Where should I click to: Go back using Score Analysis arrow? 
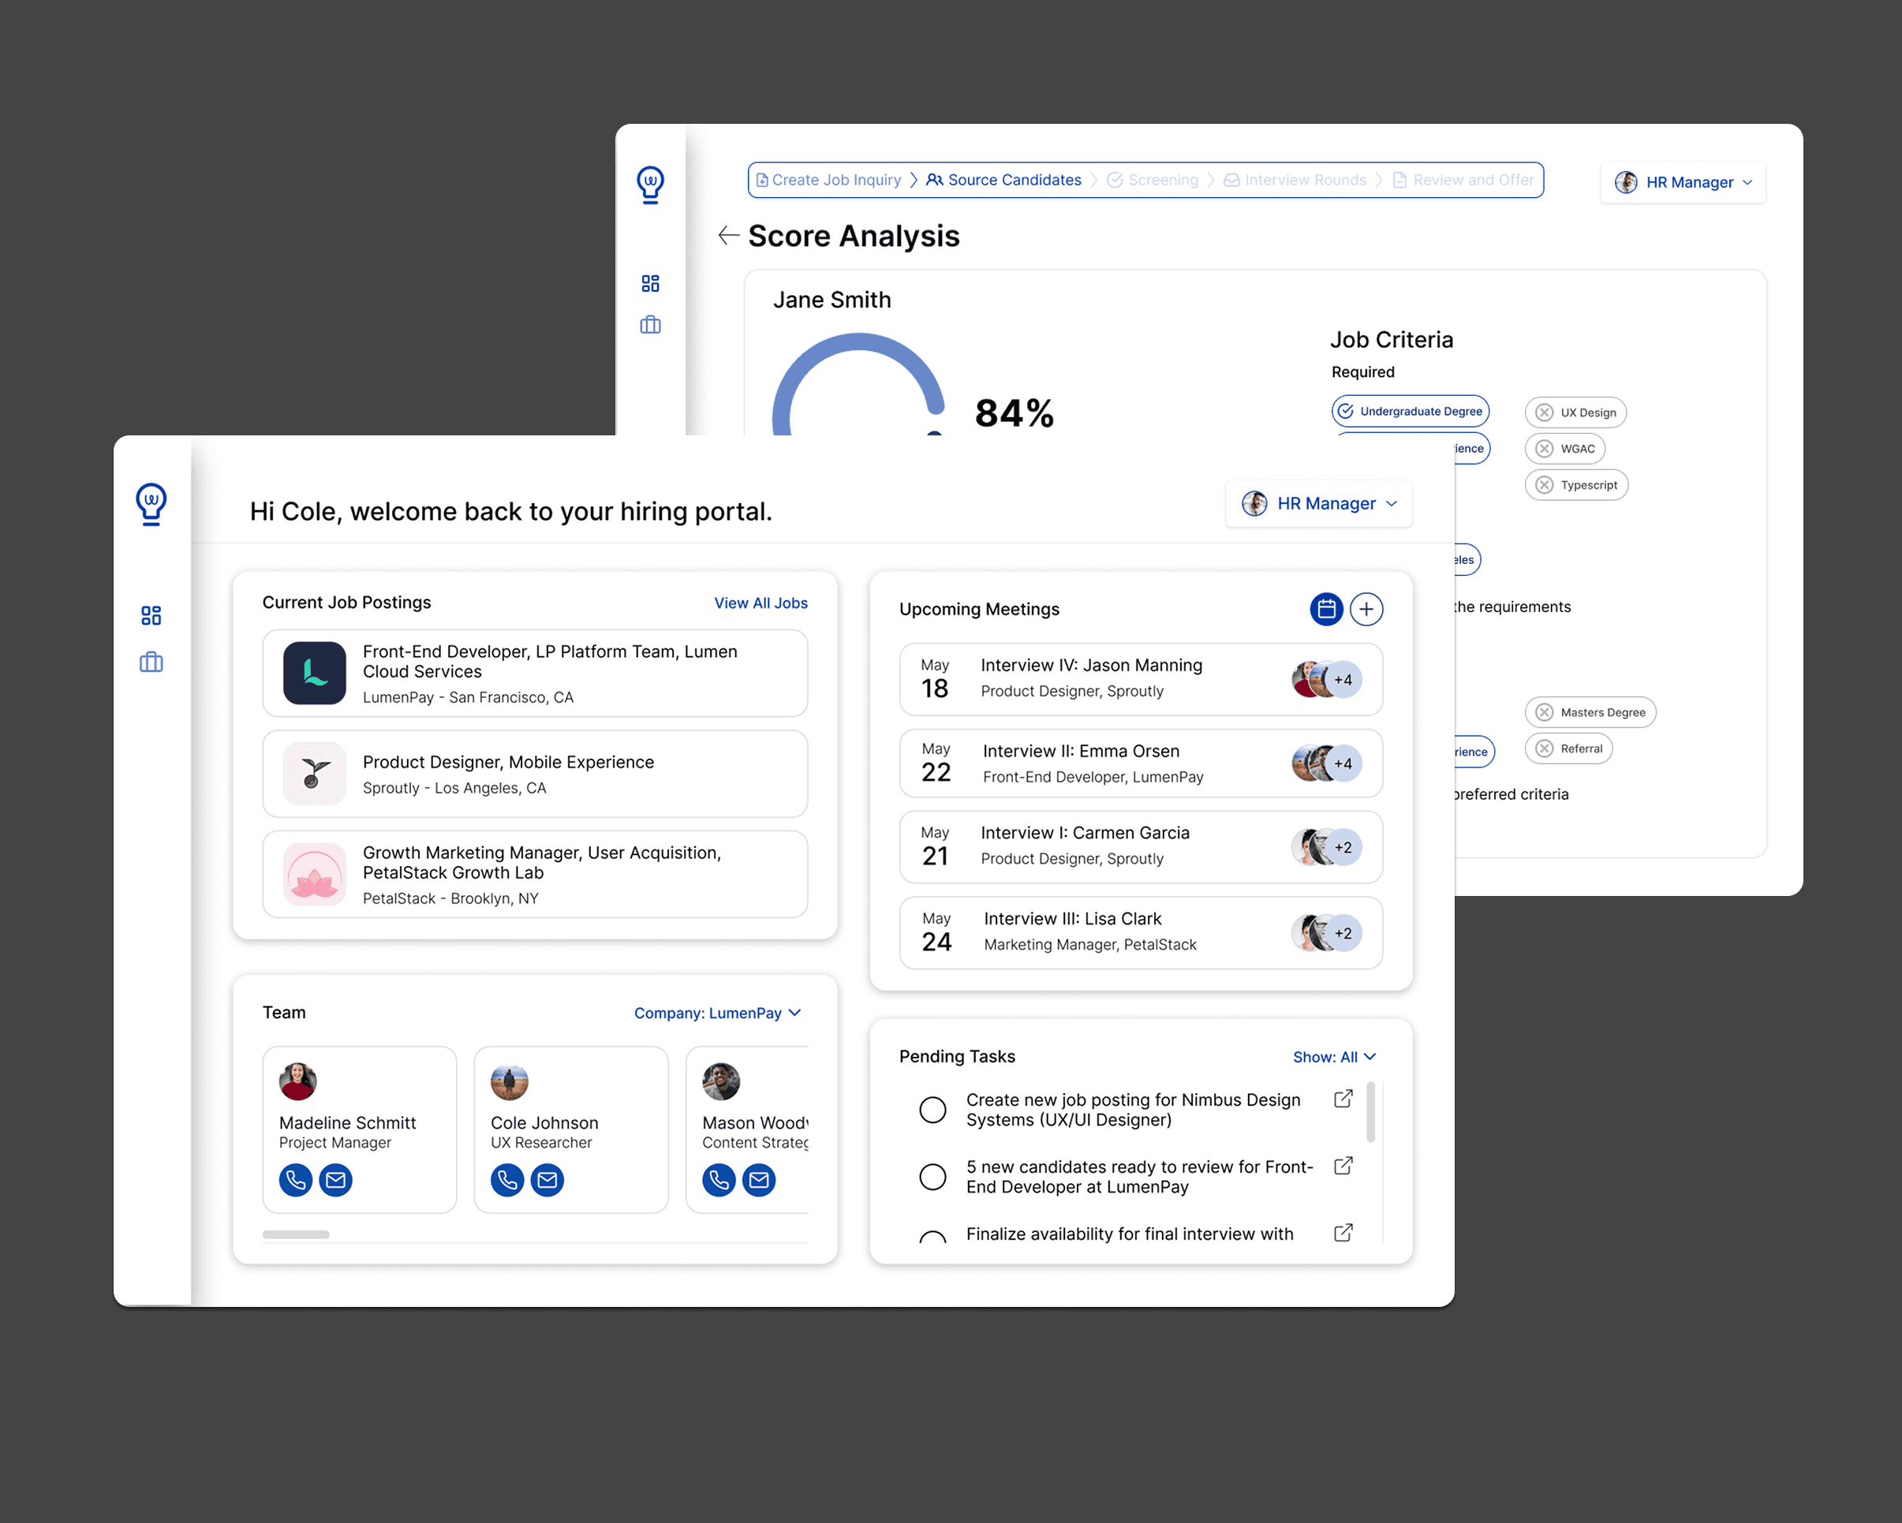pyautogui.click(x=728, y=236)
